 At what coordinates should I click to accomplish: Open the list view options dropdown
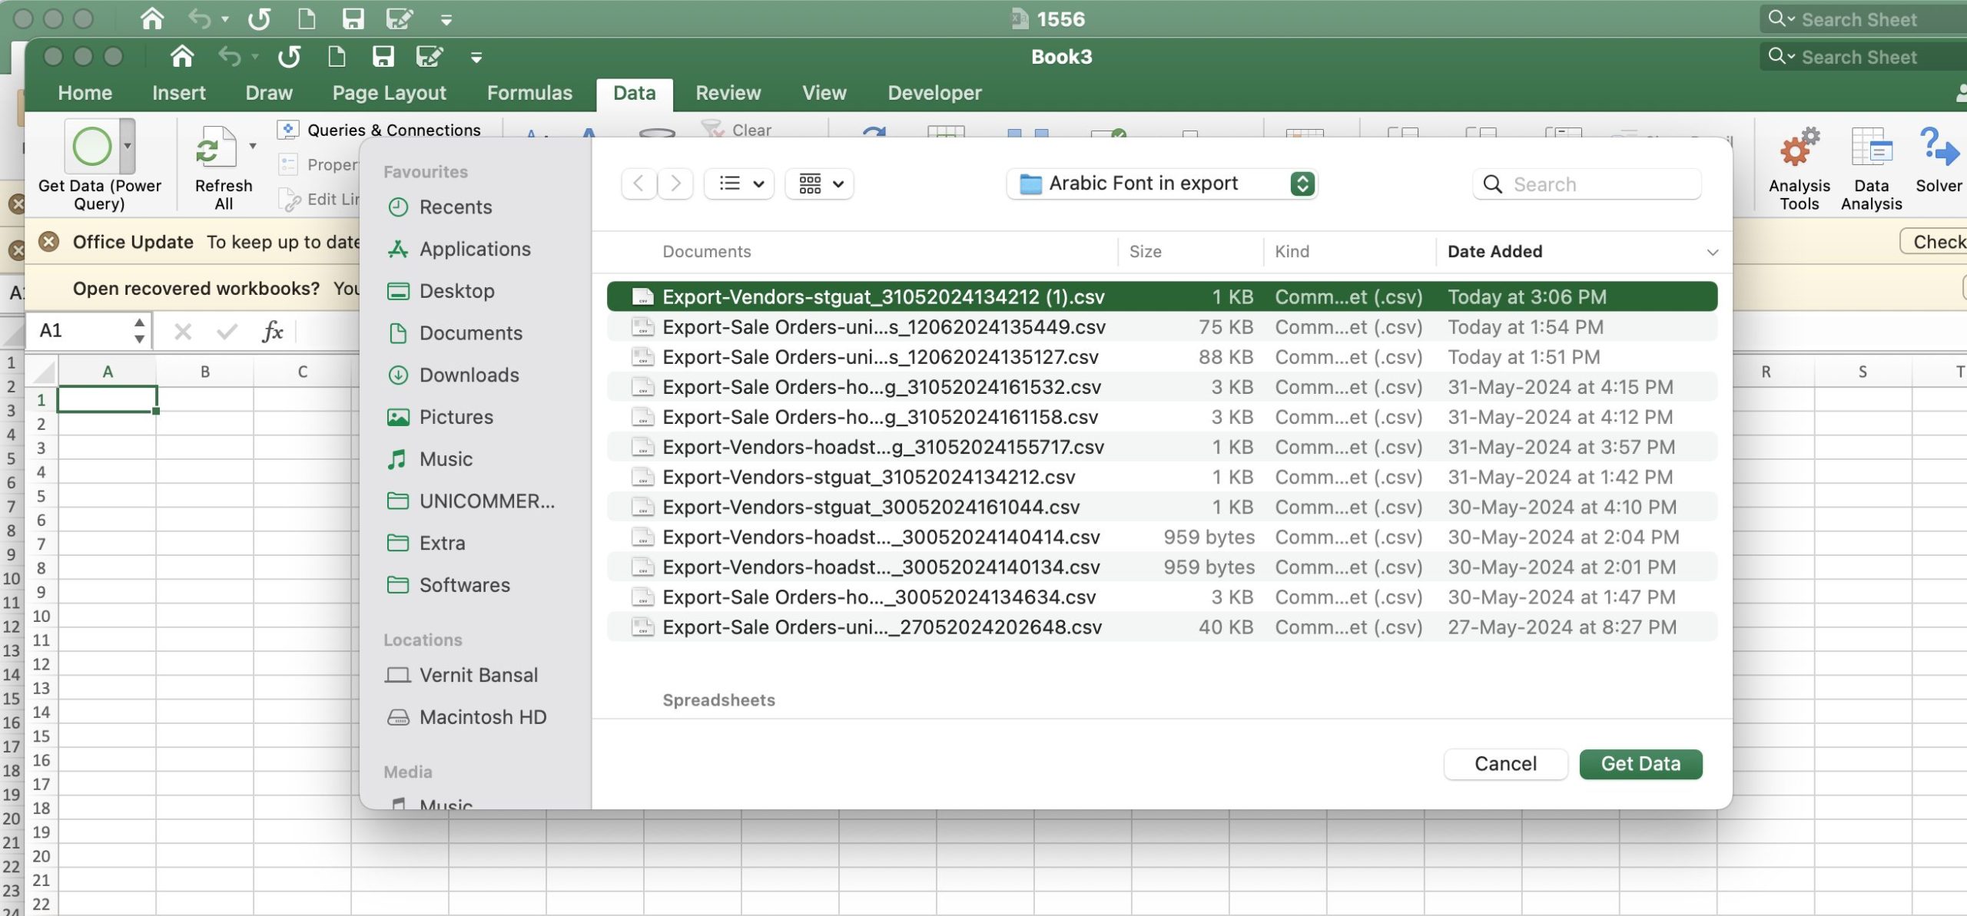pos(739,184)
